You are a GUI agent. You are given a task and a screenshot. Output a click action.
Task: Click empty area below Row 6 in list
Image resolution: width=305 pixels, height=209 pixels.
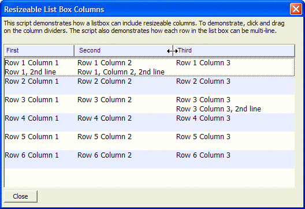click(x=150, y=178)
